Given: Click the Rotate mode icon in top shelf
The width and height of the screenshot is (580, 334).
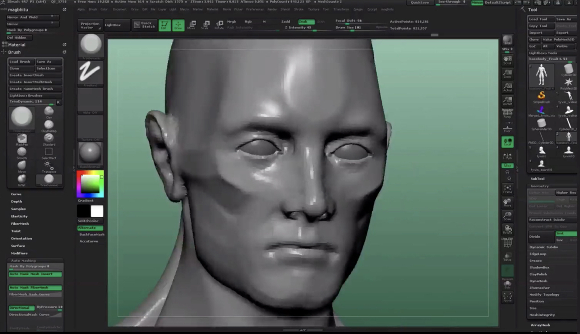Looking at the screenshot, I should coord(219,25).
